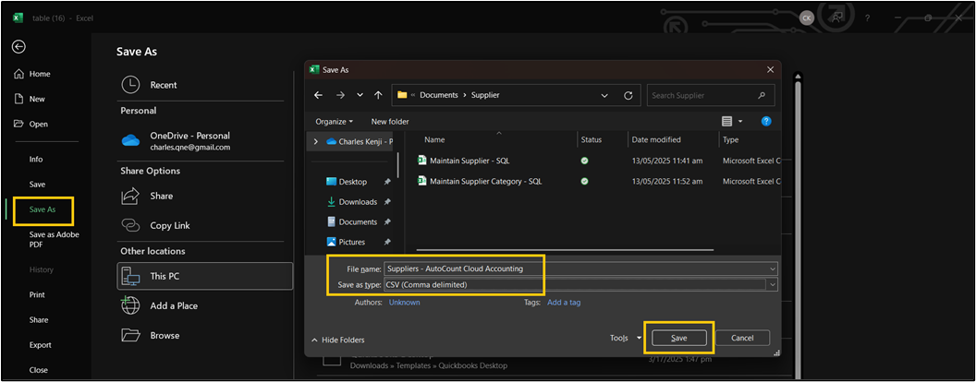
Task: Open the recent locations dropdown chevron
Action: (360, 95)
